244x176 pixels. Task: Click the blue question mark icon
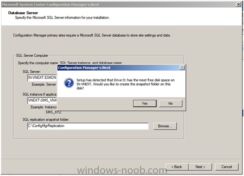[69, 83]
